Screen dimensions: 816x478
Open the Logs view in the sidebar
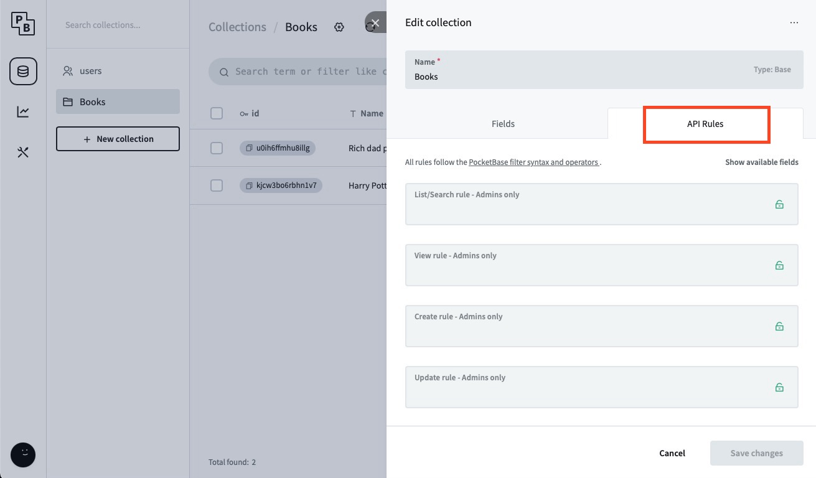coord(23,111)
